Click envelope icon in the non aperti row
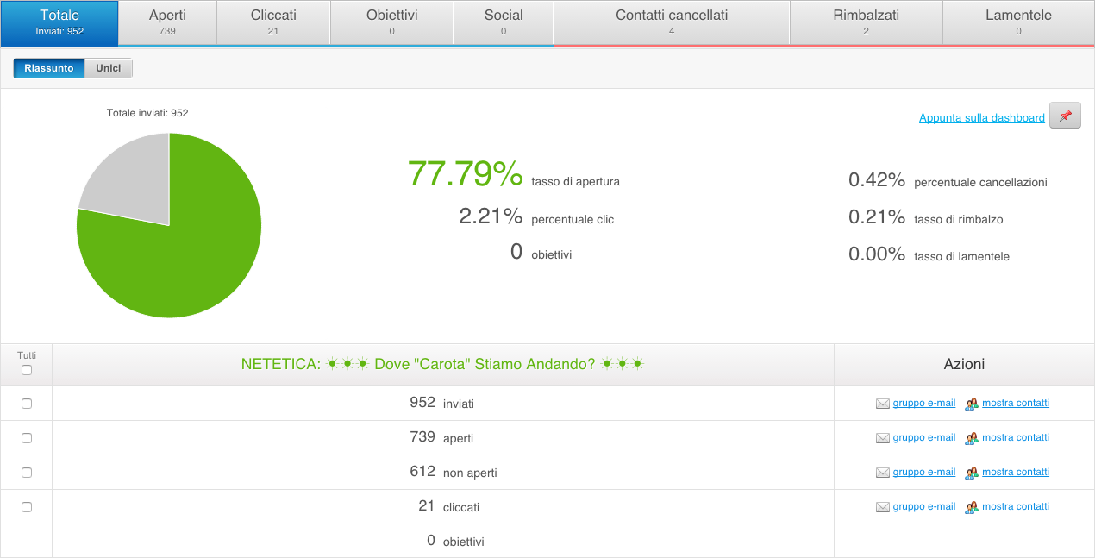 pos(882,473)
